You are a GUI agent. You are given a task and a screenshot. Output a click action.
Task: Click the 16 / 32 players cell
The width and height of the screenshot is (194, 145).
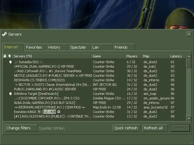132,94
